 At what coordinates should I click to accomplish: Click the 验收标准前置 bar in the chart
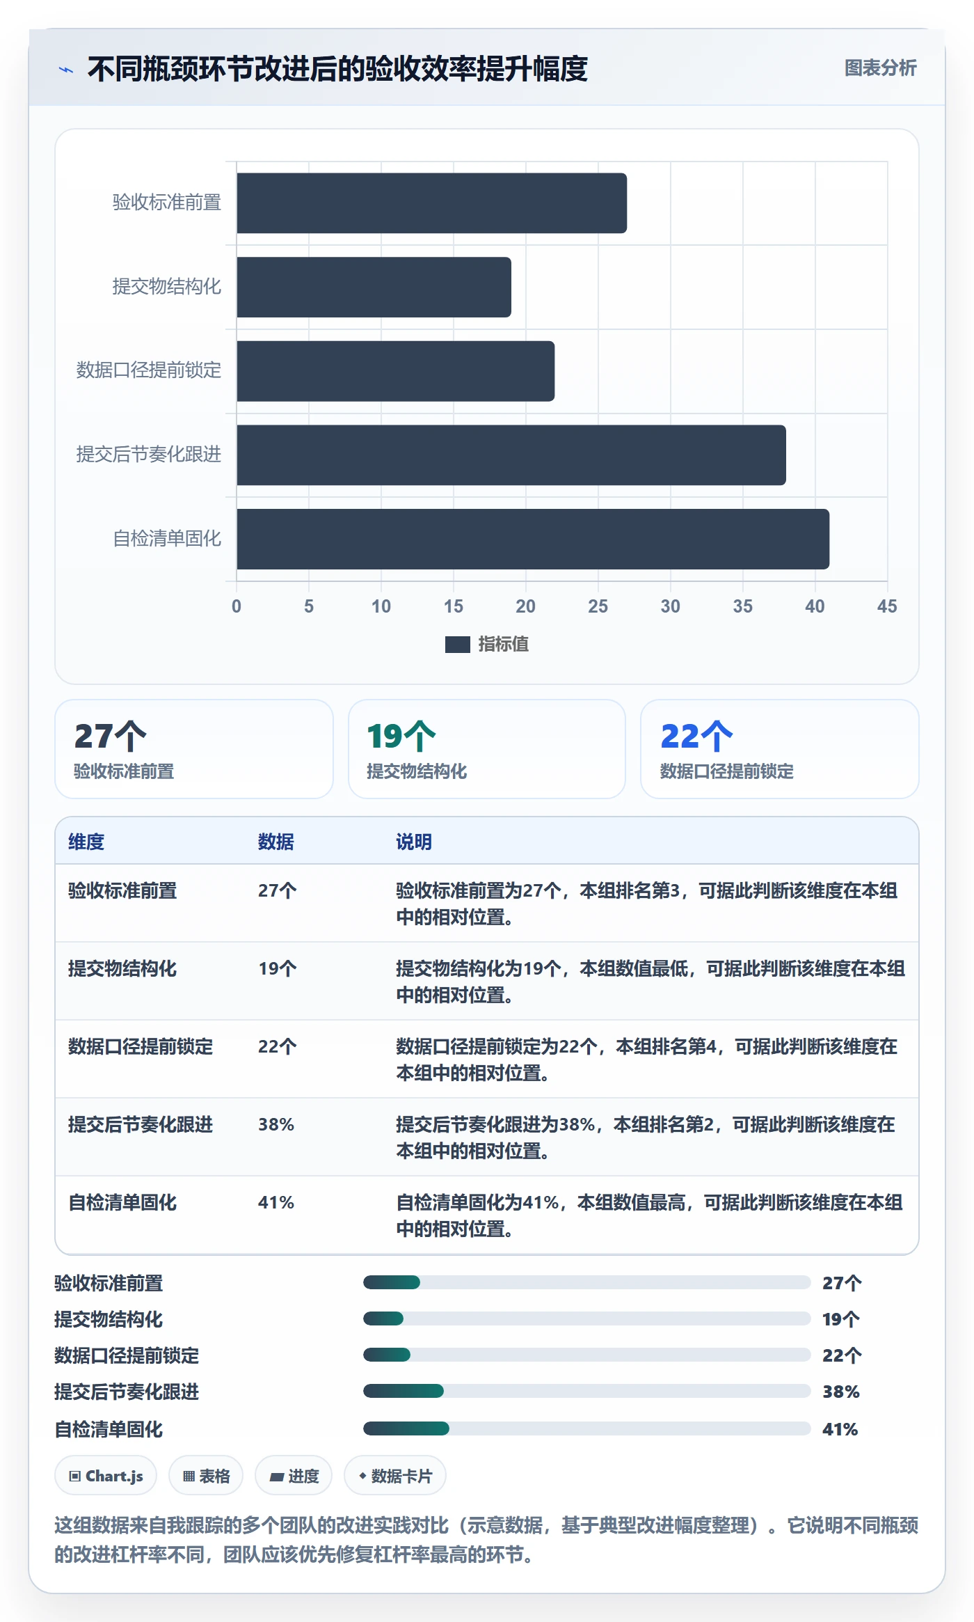coord(431,203)
